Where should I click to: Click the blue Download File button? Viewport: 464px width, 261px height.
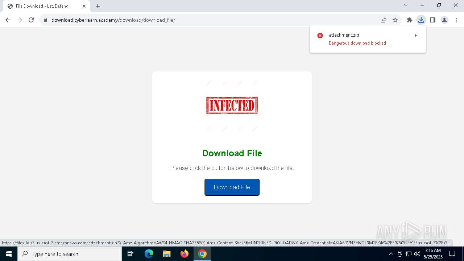tap(232, 187)
